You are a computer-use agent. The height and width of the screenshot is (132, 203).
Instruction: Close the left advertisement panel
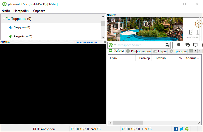[x=105, y=42]
